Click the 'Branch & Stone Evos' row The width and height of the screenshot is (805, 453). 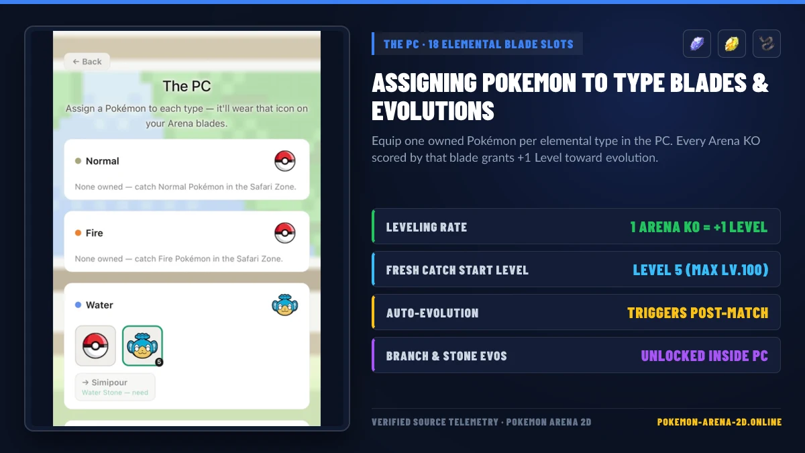click(576, 355)
